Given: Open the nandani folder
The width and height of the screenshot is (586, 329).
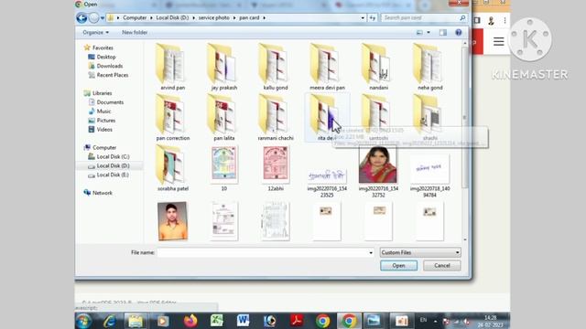Looking at the screenshot, I should (x=378, y=67).
